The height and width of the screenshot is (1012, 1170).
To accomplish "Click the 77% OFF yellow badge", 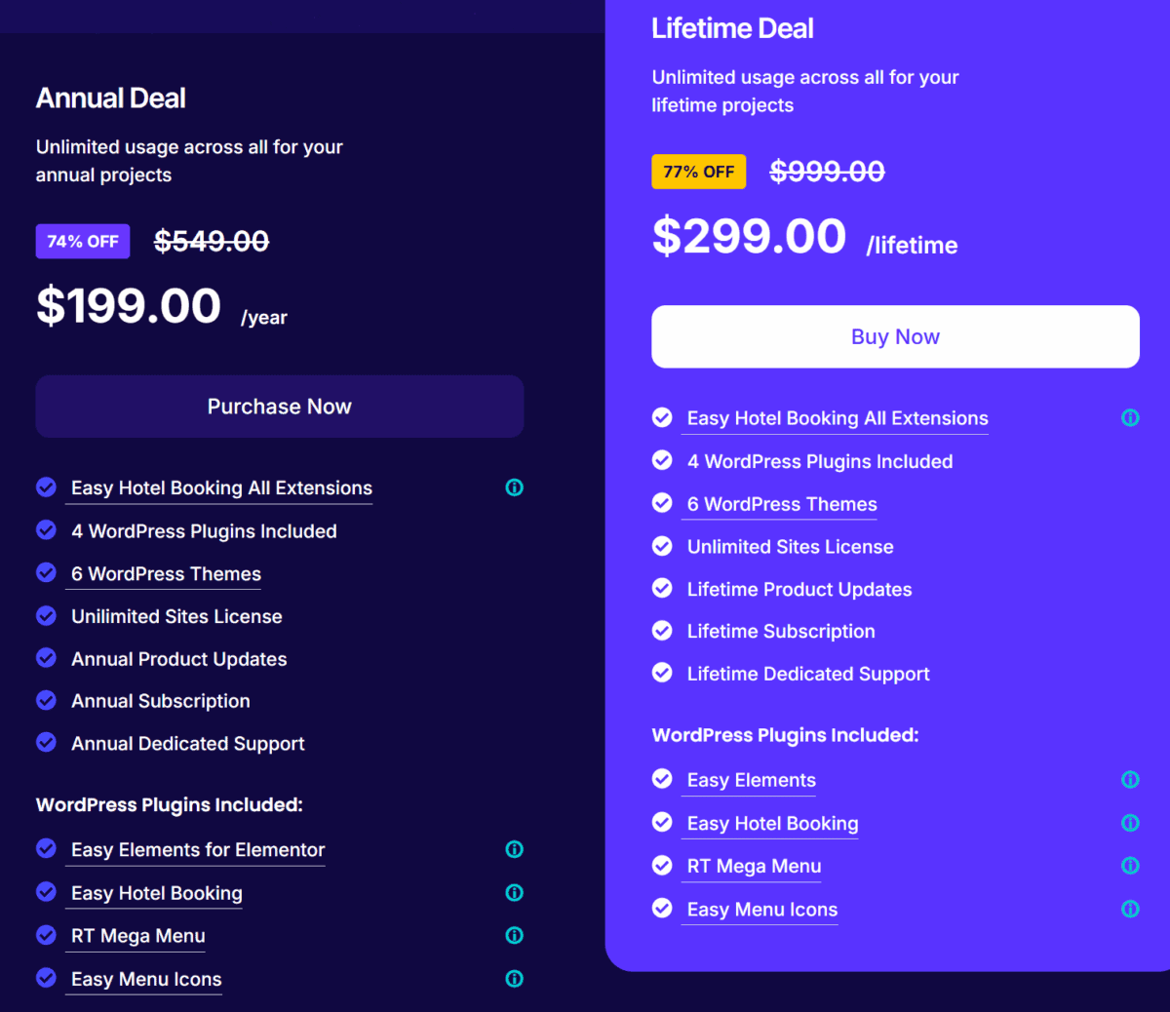I will tap(698, 172).
